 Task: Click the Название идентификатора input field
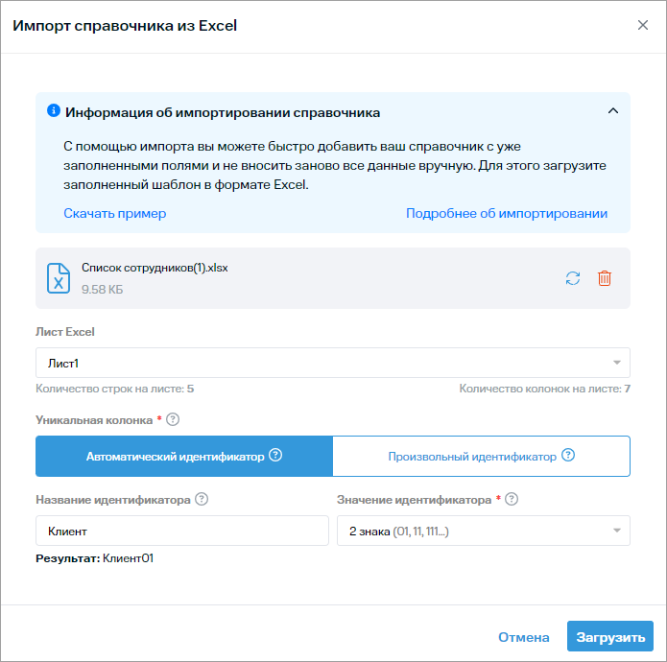point(181,531)
